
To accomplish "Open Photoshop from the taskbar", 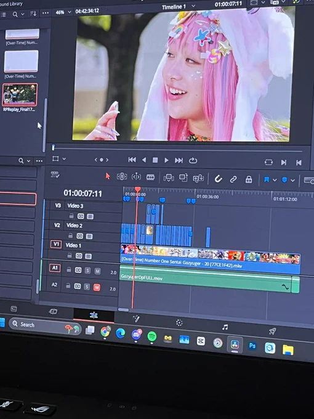I will coord(252,346).
